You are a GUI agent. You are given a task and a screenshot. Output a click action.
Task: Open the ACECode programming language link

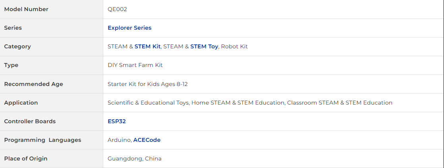[147, 140]
